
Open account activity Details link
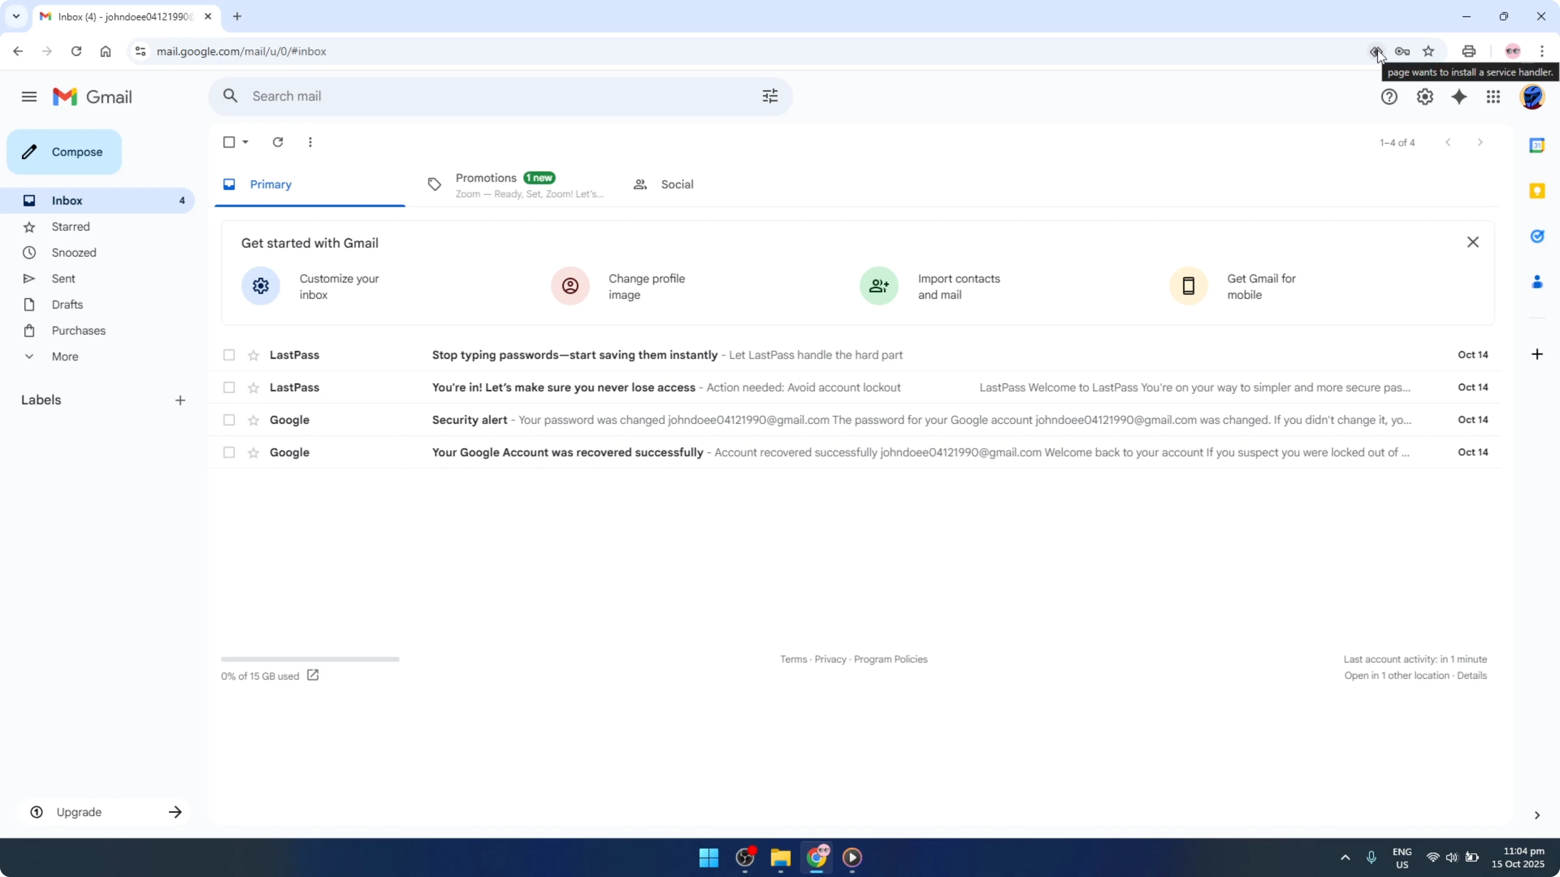(x=1471, y=676)
